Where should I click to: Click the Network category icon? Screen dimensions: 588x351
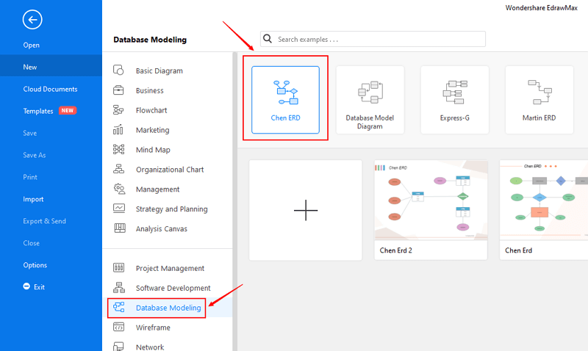118,346
